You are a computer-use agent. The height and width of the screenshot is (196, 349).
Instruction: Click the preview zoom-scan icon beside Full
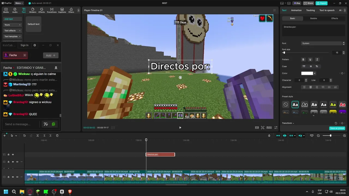[263, 127]
